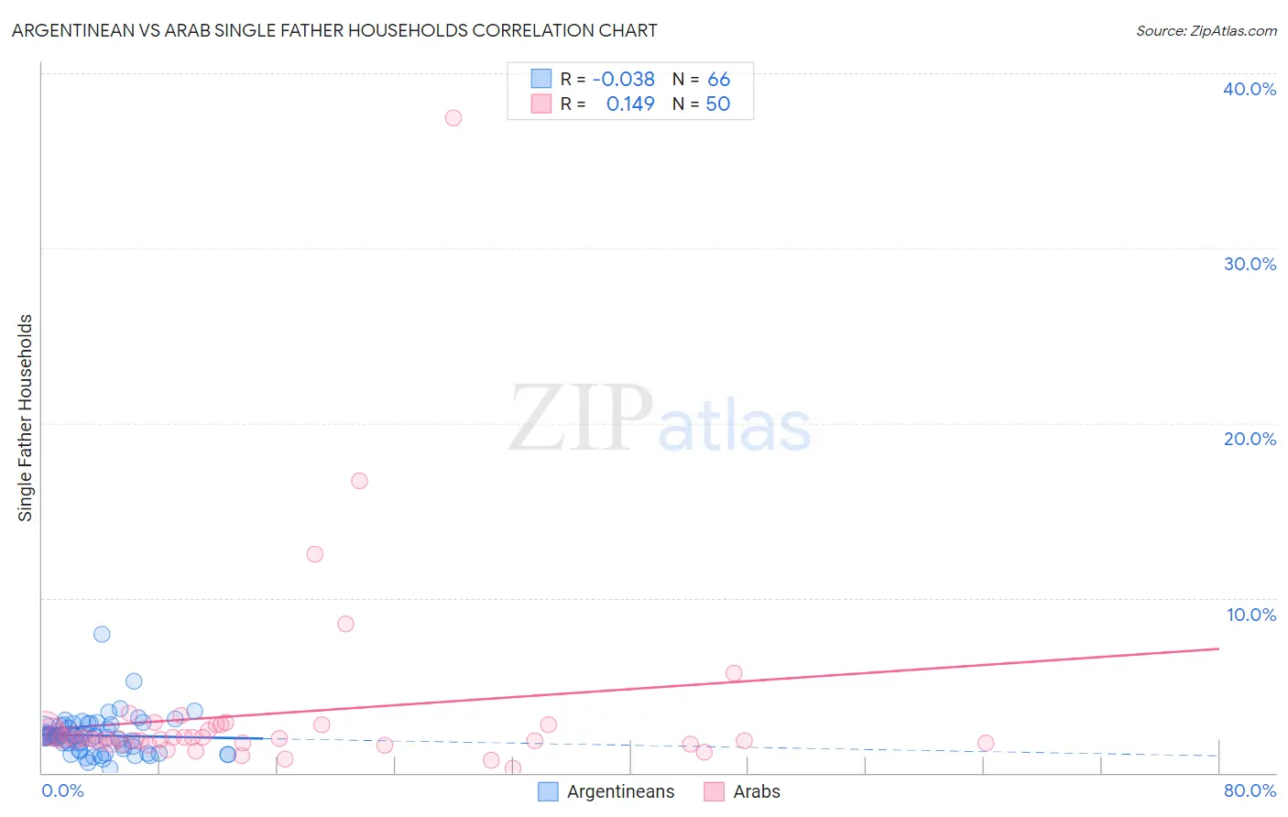Open the ZipAtlas.com source link
Viewport: 1288px width, 817px height.
(1206, 30)
